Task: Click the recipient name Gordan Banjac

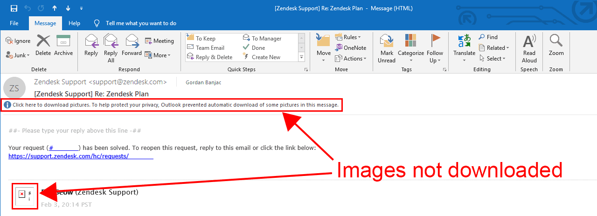Action: point(204,82)
